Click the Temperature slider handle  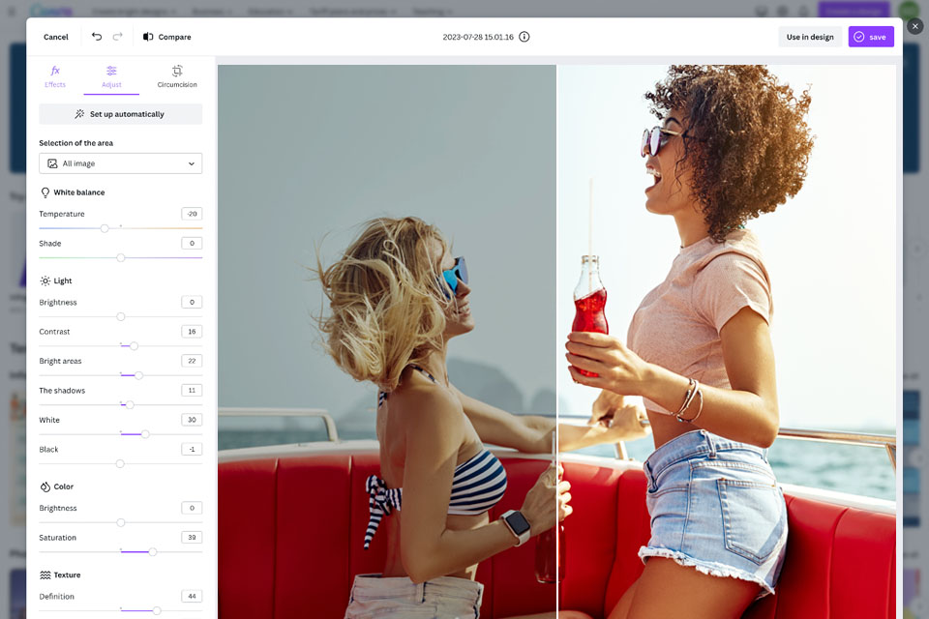(x=105, y=228)
